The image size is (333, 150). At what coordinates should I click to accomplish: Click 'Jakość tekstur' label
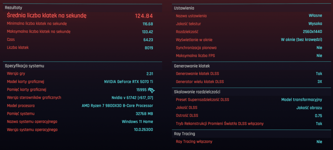pos(188,24)
